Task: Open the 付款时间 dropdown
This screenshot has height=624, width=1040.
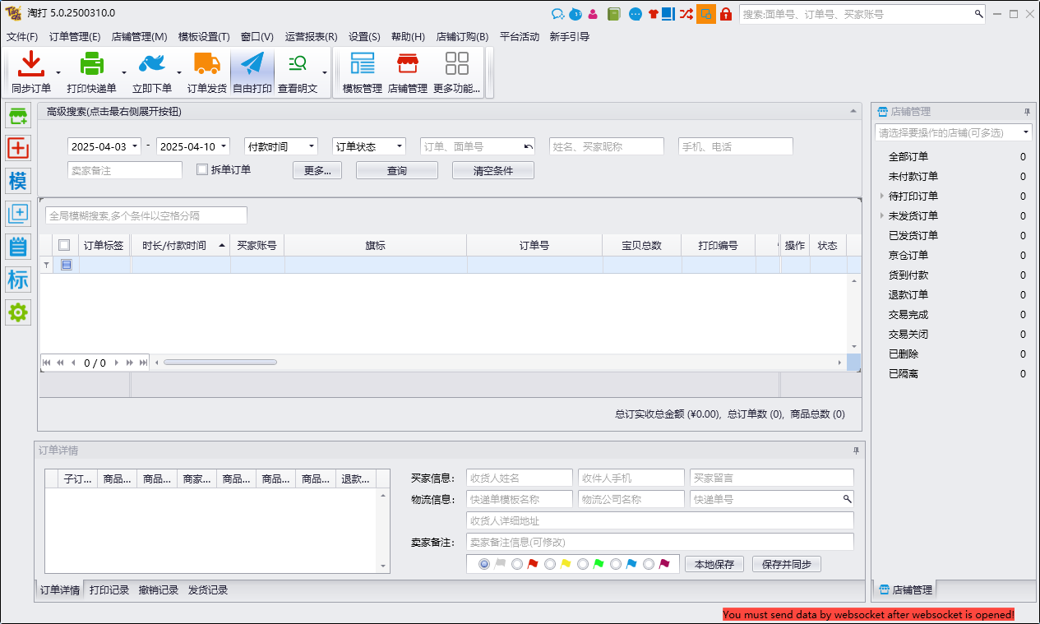Action: click(x=281, y=146)
